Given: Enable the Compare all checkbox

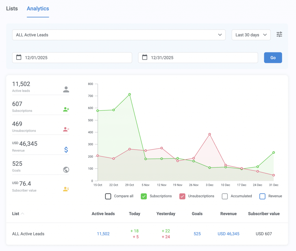Looking at the screenshot, I should 108,196.
